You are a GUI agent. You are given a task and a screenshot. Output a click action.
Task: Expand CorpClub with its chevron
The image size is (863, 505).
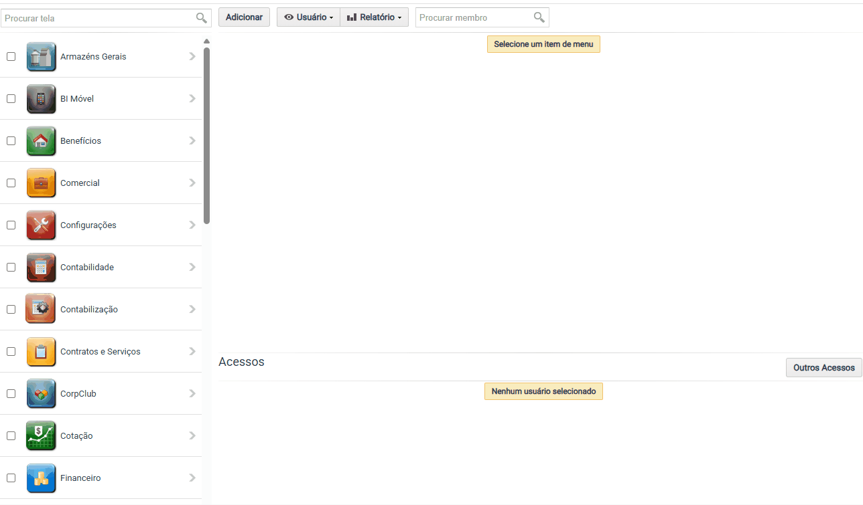[192, 394]
